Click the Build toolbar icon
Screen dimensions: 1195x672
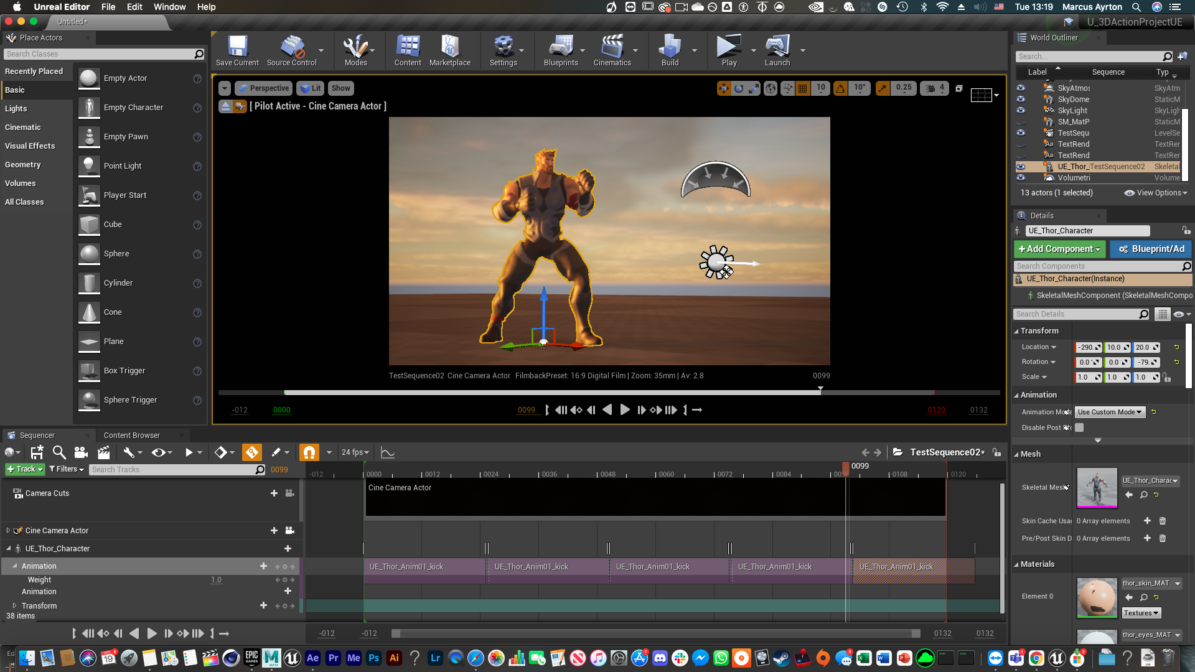[670, 51]
